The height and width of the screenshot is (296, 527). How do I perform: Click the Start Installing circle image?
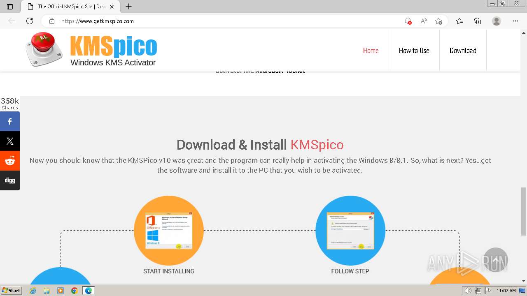coord(169,231)
